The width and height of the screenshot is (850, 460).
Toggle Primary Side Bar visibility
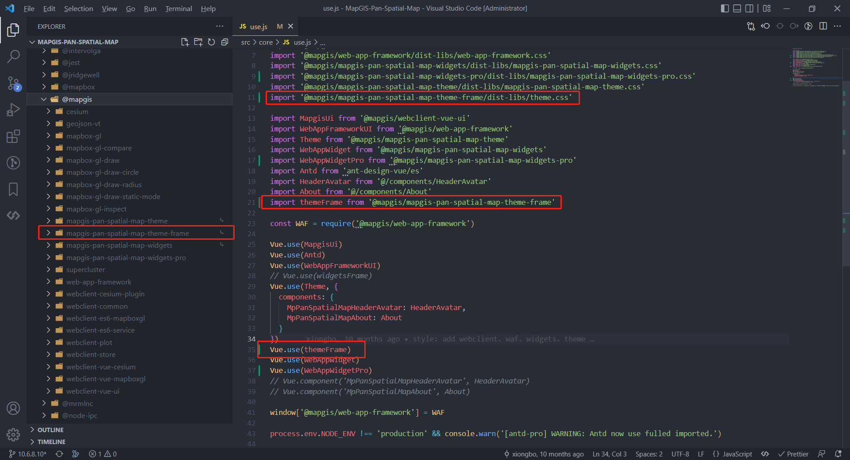pyautogui.click(x=725, y=8)
